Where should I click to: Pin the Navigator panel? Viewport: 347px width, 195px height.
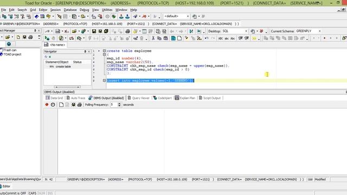[x=85, y=51]
